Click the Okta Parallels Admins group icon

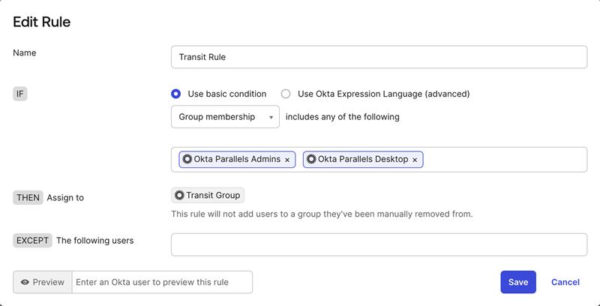(187, 159)
